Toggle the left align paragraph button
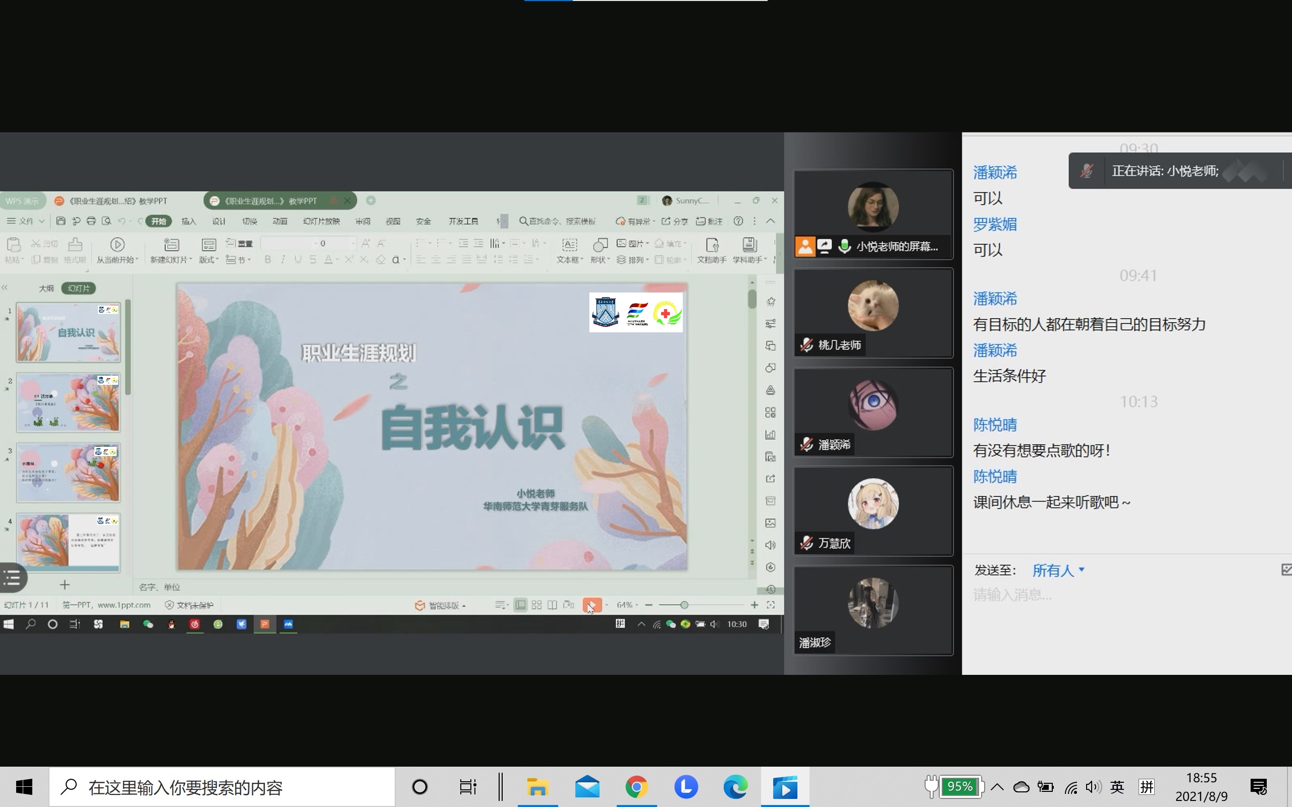 click(421, 259)
